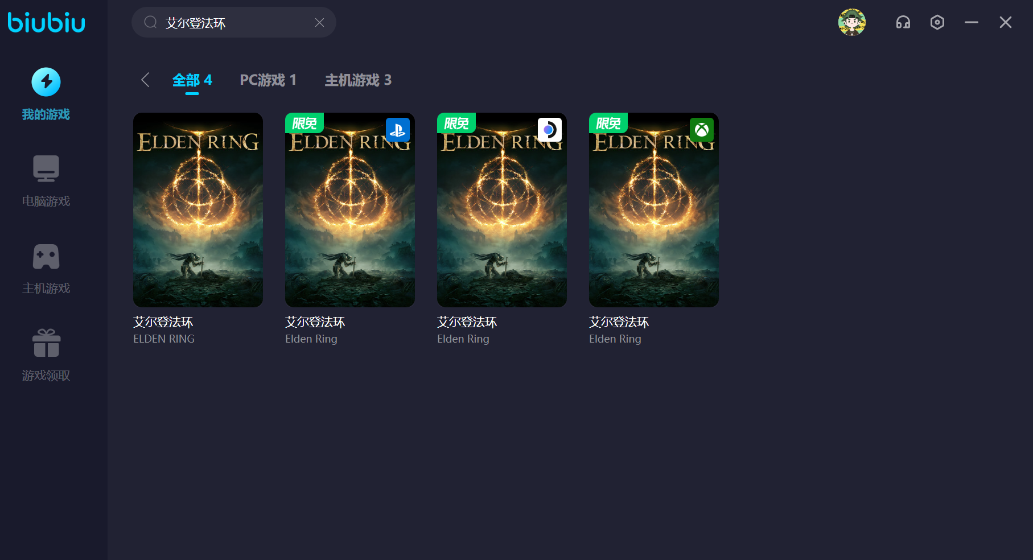The image size is (1033, 560).
Task: Open the user avatar profile
Action: [852, 22]
